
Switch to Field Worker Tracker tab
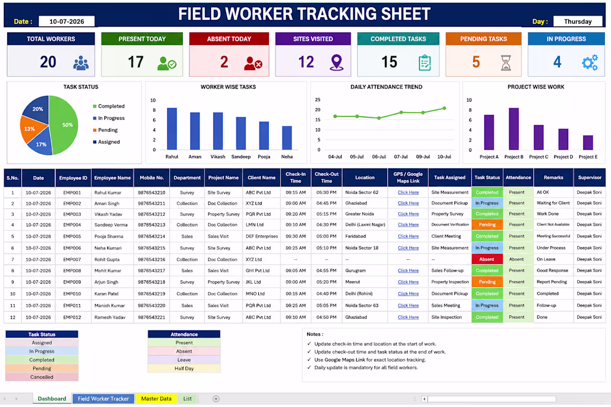pos(103,399)
